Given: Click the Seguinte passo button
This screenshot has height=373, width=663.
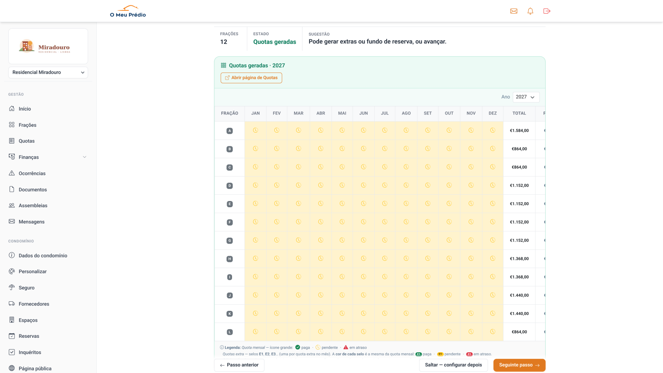Looking at the screenshot, I should [519, 365].
